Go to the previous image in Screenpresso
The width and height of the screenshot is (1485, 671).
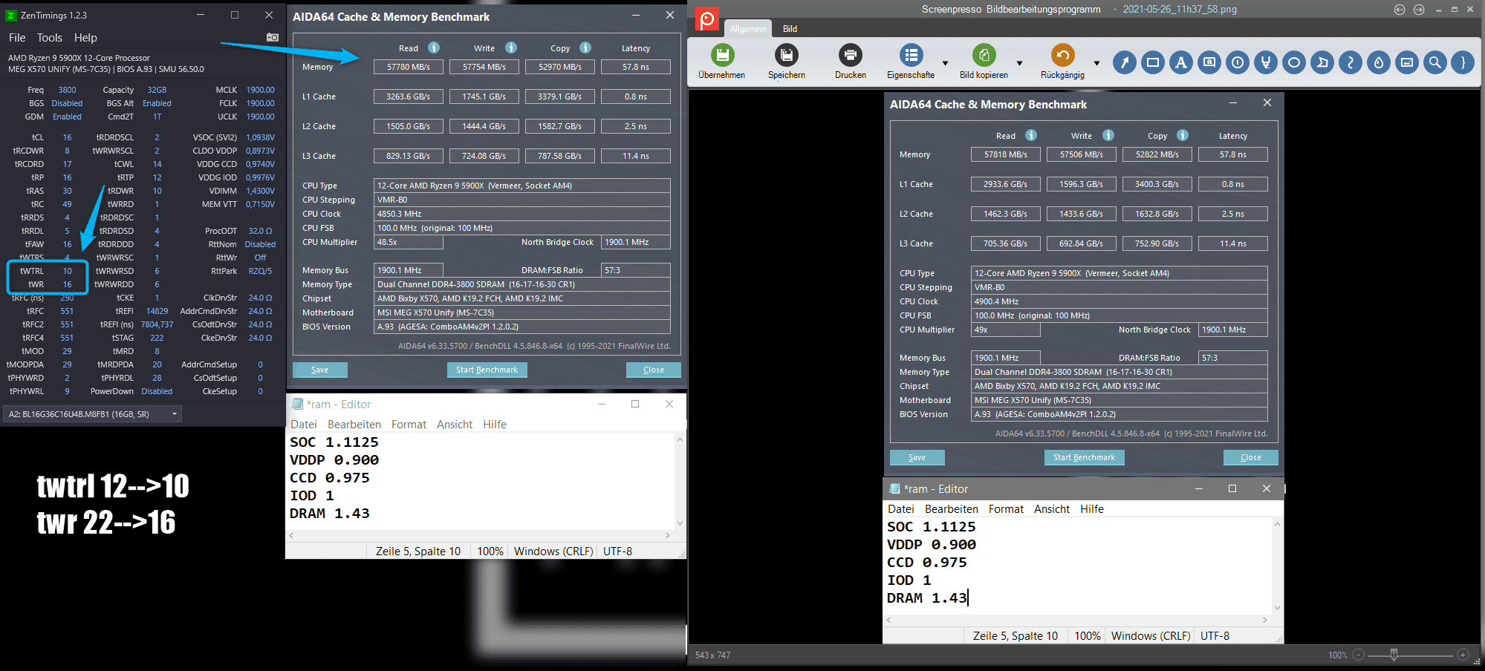point(1400,10)
